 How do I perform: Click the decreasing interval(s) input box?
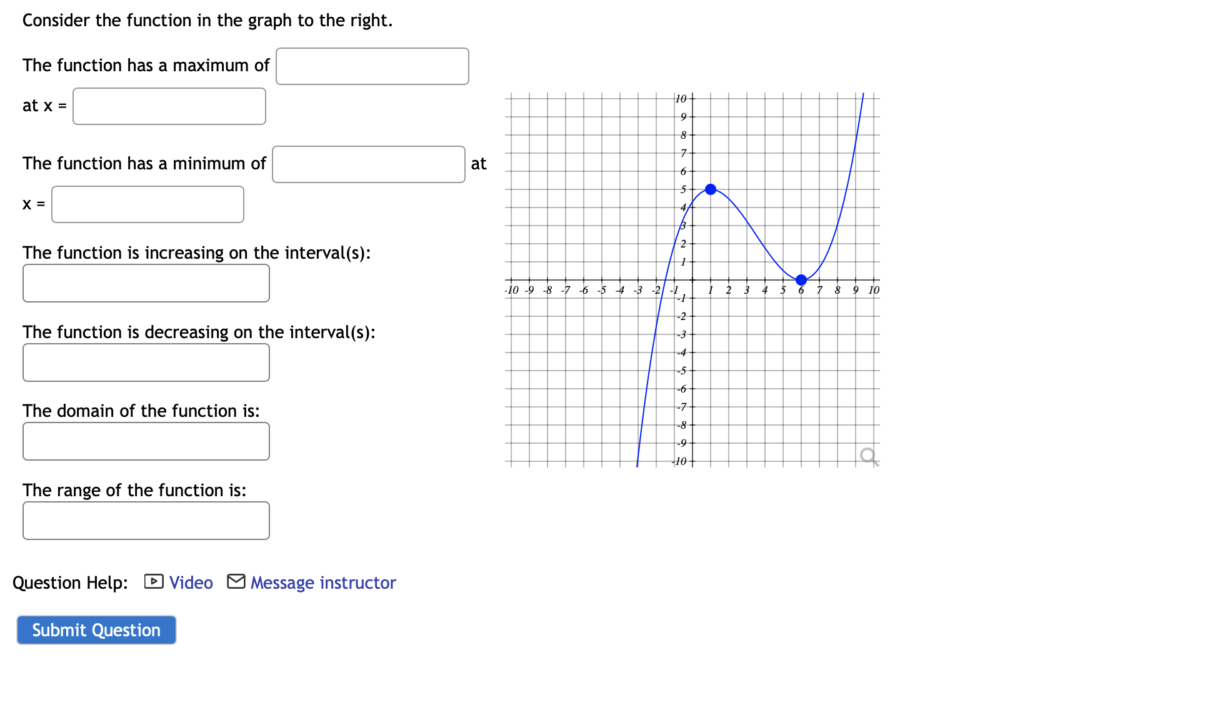pos(146,362)
